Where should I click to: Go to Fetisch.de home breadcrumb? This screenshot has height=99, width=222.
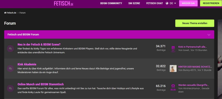[10, 13]
